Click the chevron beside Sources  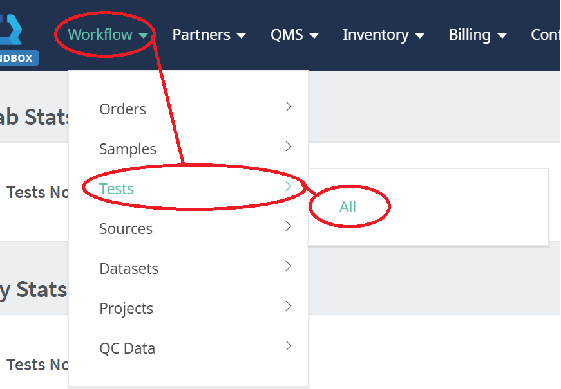tap(289, 226)
